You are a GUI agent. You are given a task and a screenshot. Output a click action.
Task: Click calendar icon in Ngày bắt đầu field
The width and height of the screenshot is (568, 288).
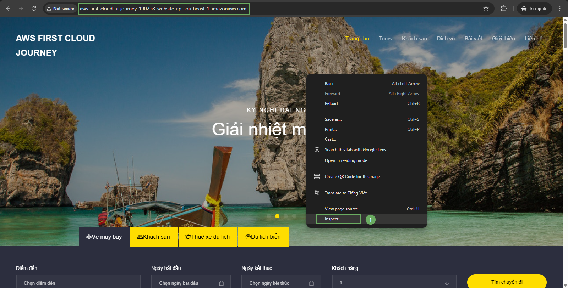[221, 283]
